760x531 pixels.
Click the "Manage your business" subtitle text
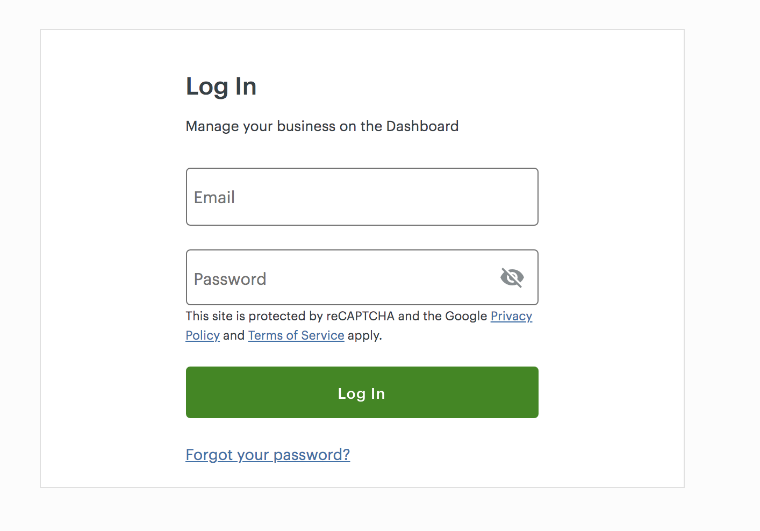322,126
